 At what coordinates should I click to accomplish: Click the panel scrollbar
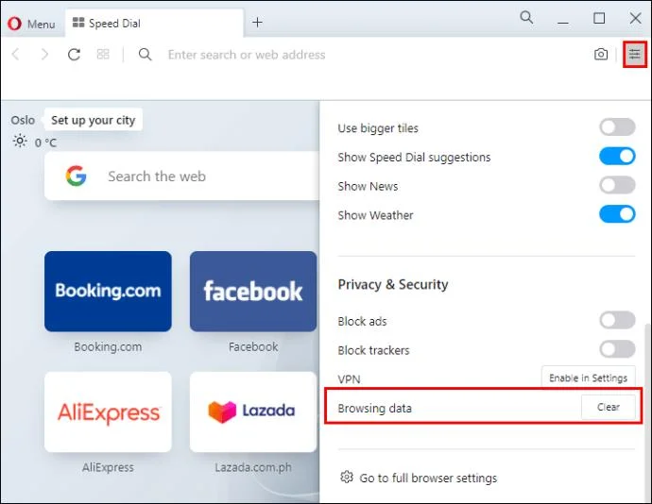coord(648,412)
